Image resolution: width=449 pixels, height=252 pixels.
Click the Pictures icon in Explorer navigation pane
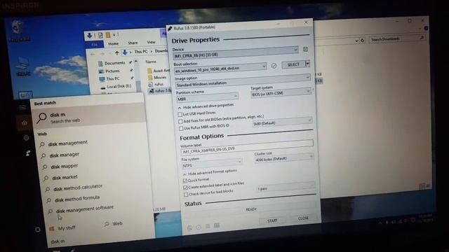point(101,71)
